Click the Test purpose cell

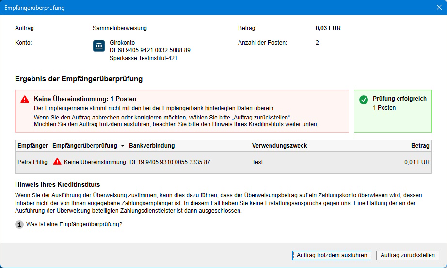pyautogui.click(x=257, y=162)
